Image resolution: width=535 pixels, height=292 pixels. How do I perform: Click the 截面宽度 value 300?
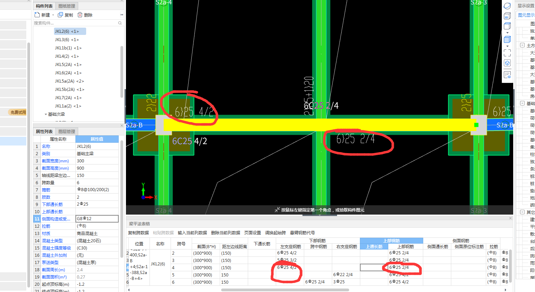coord(97,161)
